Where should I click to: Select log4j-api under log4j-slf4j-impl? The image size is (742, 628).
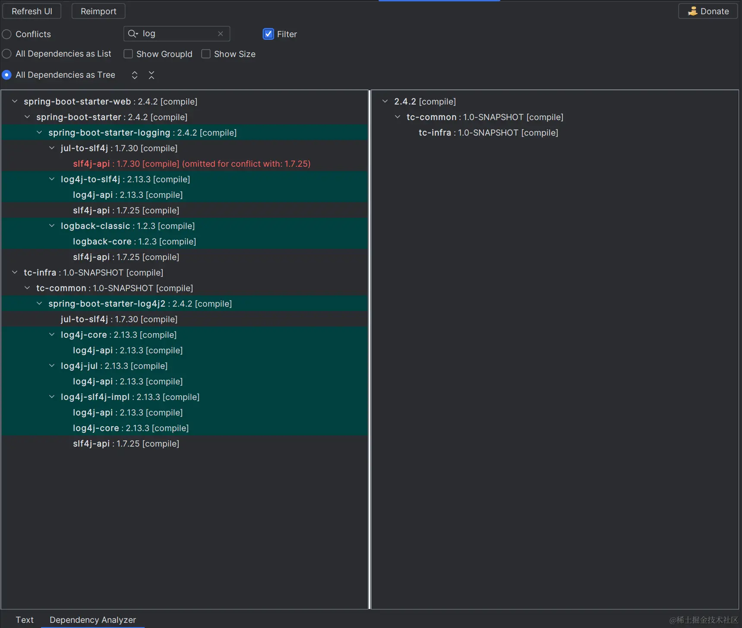click(185, 412)
